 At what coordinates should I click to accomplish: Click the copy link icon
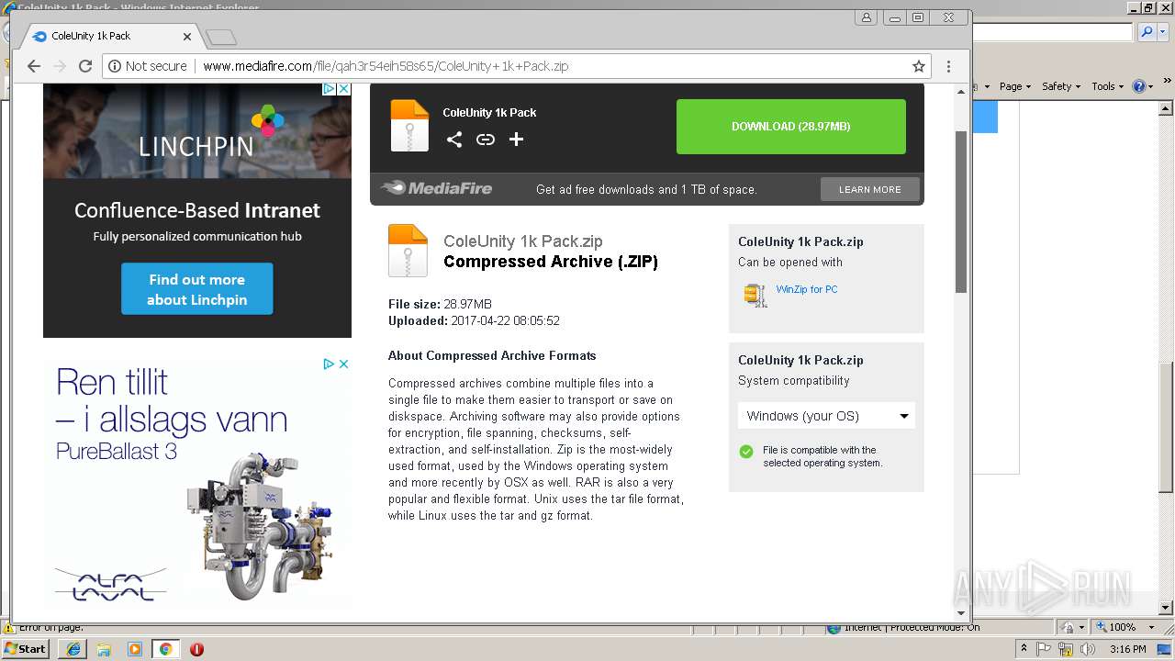[486, 140]
